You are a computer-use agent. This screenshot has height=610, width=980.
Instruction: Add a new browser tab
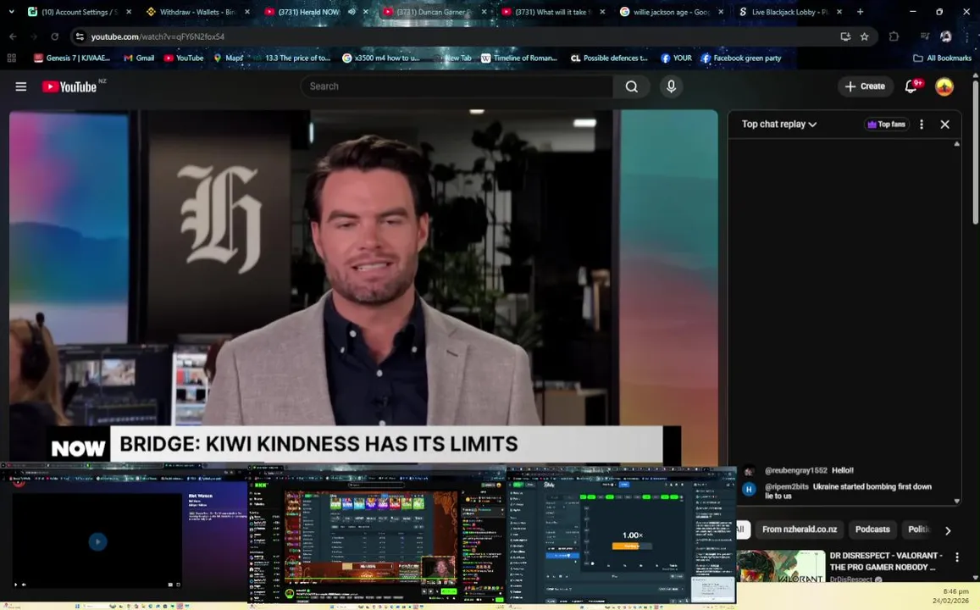click(x=860, y=12)
